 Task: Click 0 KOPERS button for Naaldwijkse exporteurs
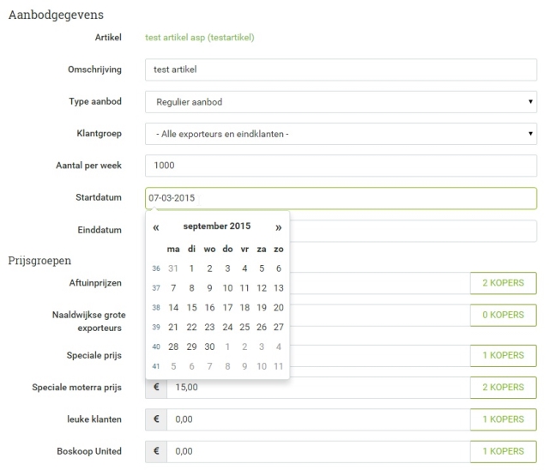point(503,316)
